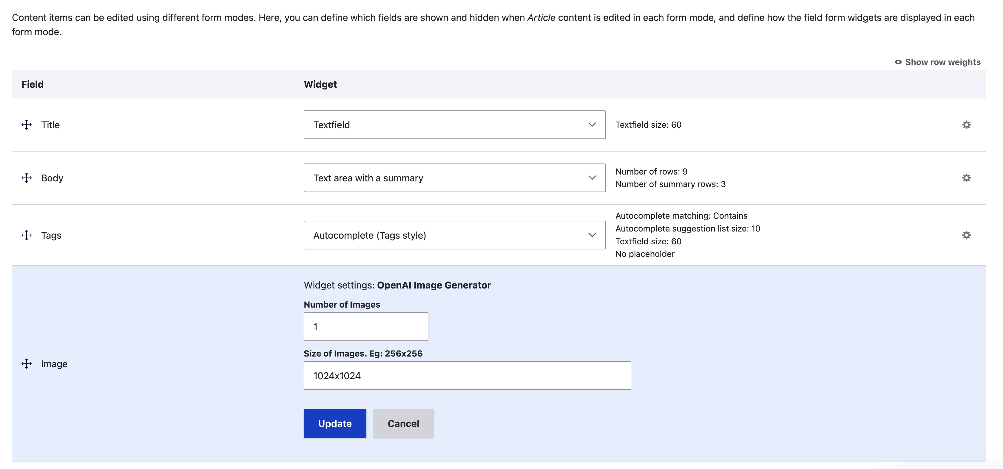Click the Cancel button

(x=403, y=423)
